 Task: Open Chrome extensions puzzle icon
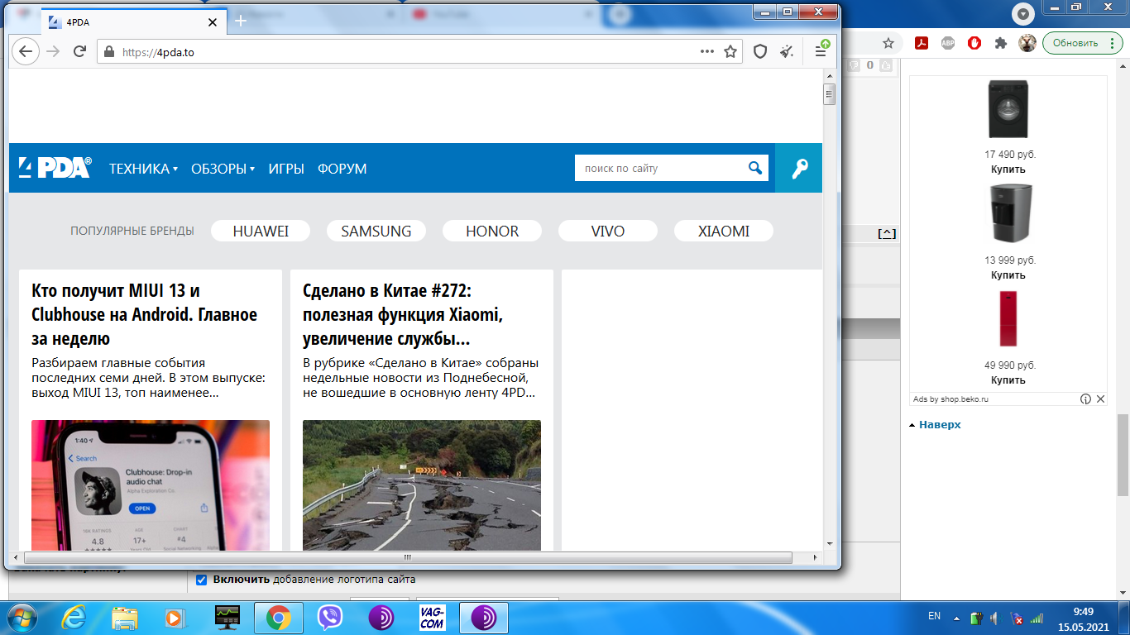[1001, 43]
